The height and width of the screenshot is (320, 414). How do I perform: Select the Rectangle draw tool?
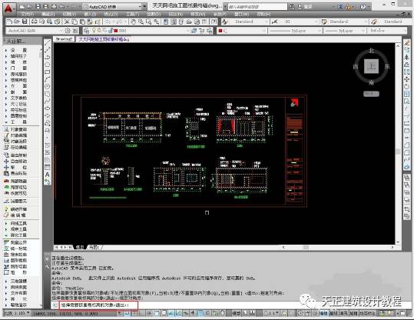pos(48,72)
